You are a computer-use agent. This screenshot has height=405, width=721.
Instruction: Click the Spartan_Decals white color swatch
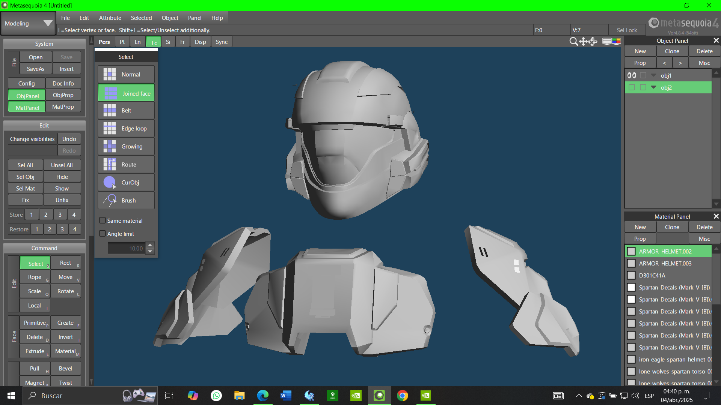(631, 288)
